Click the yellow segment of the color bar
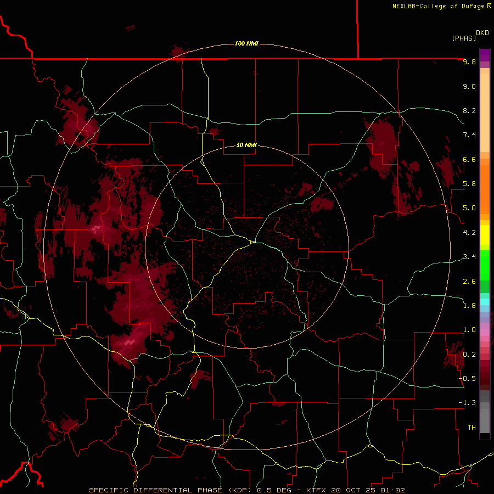The width and height of the screenshot is (494, 494). [x=485, y=235]
